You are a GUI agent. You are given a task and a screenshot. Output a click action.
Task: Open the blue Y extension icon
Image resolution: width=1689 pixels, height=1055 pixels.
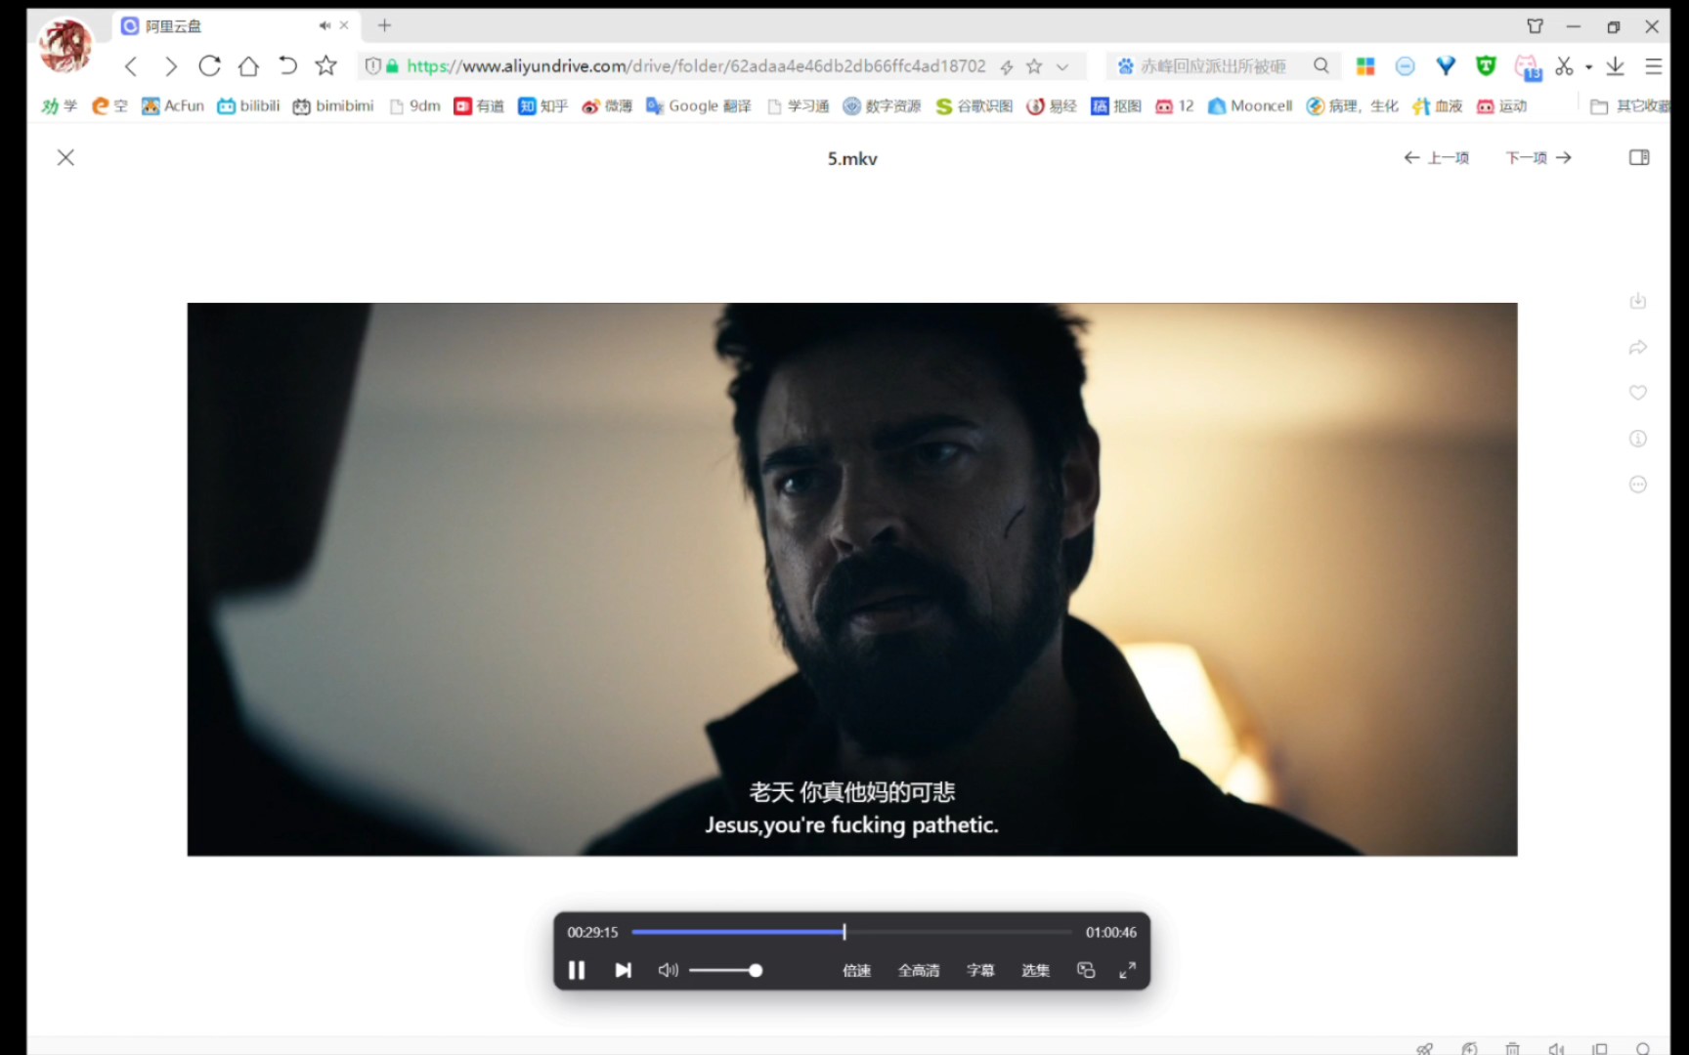1446,65
